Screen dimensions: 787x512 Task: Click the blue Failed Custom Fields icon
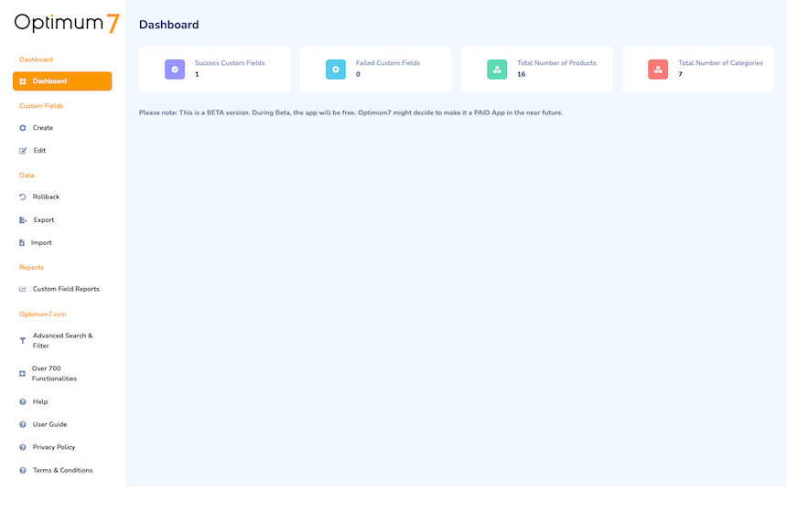tap(336, 69)
